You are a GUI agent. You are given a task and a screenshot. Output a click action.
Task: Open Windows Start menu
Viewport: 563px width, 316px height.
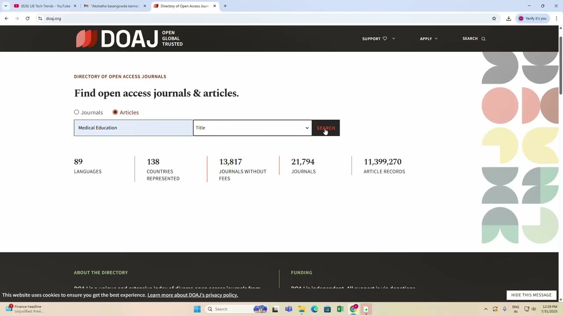point(197,309)
